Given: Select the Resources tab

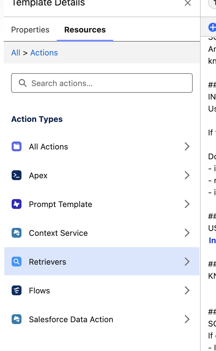Looking at the screenshot, I should tap(85, 30).
